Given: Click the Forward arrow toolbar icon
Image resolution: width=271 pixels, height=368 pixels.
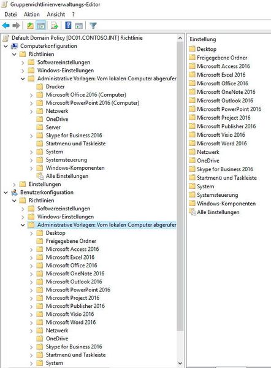Looking at the screenshot, I should [x=16, y=25].
